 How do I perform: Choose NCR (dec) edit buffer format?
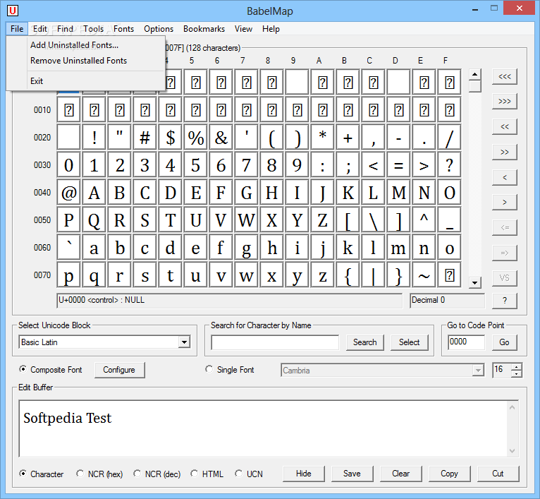click(137, 474)
